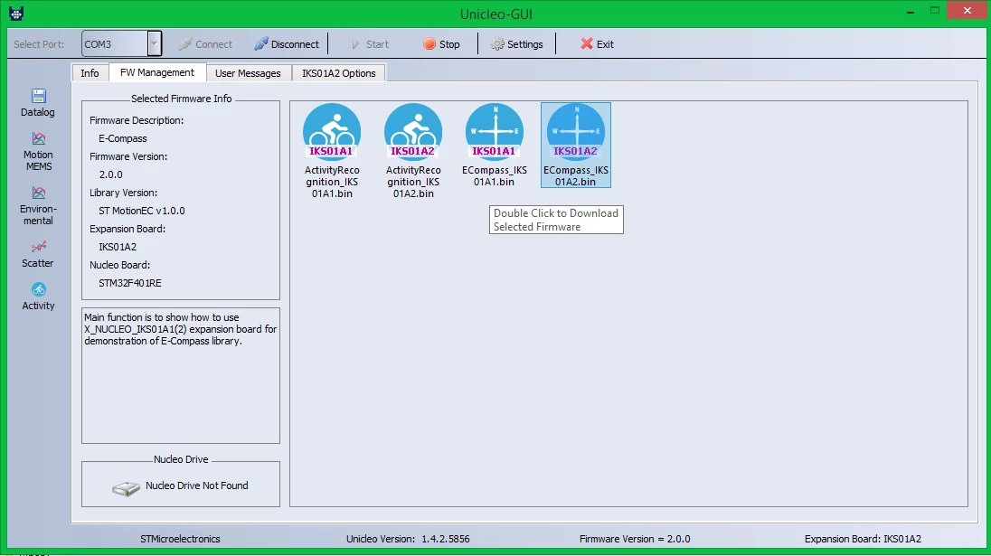
Task: Click 'Nucleo Drive Not Found' text
Action: (x=196, y=485)
